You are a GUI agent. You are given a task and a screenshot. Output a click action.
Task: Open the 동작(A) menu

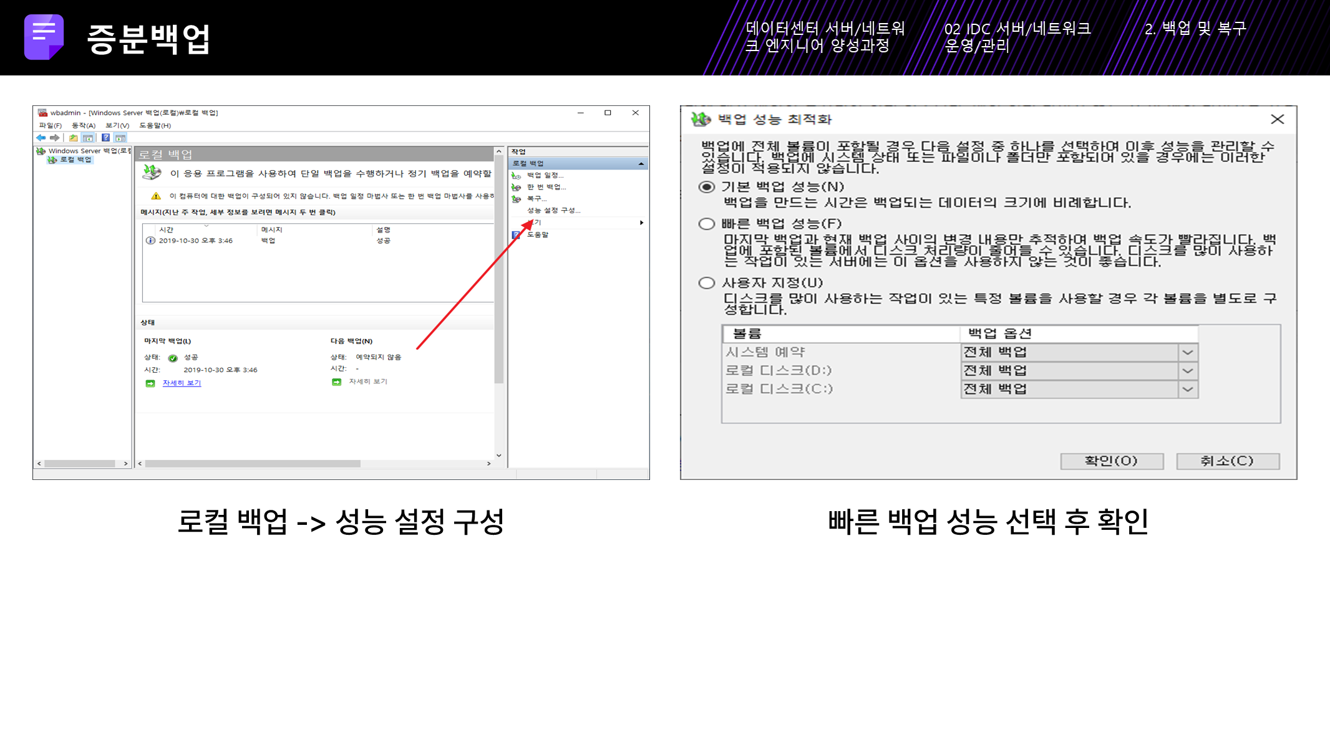[83, 126]
